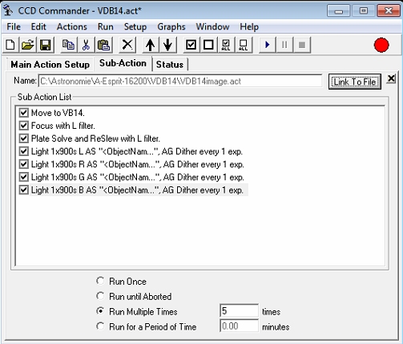The width and height of the screenshot is (403, 344).
Task: Uncheck the Move to VB14 action
Action: pyautogui.click(x=24, y=113)
